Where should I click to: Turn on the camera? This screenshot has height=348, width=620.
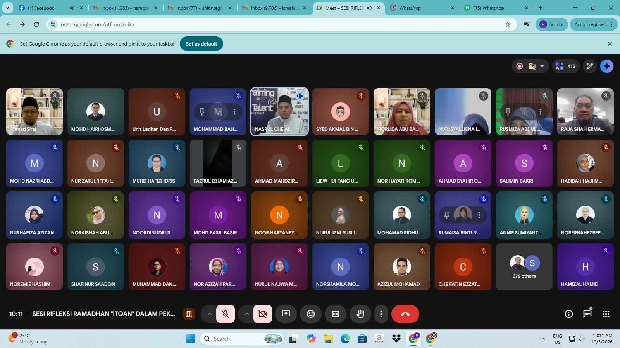point(262,314)
